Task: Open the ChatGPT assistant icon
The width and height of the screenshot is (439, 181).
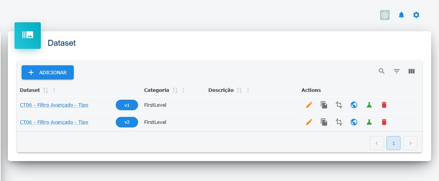Action: coord(385,15)
